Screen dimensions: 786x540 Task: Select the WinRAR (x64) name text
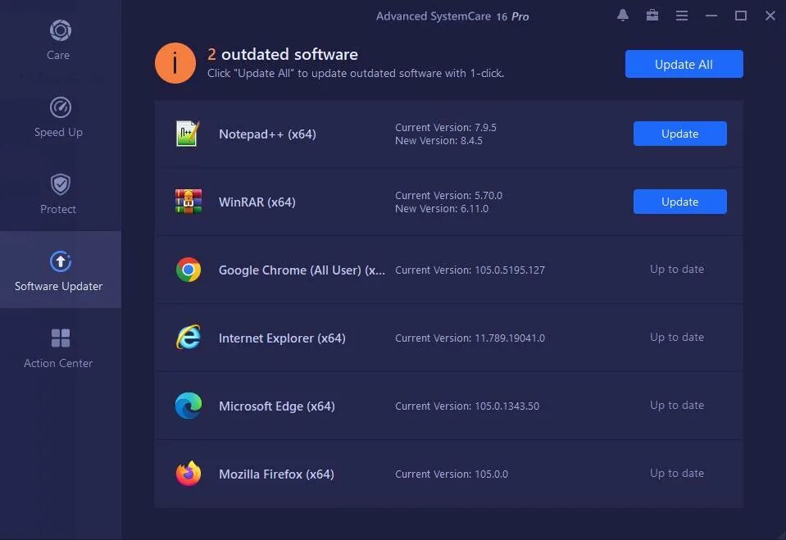[x=257, y=202]
